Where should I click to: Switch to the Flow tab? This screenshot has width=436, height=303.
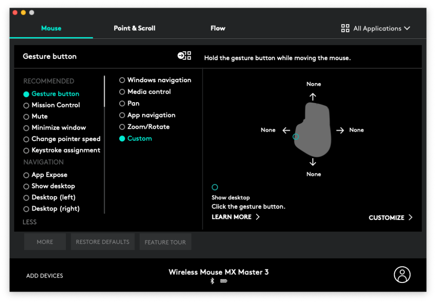[218, 28]
